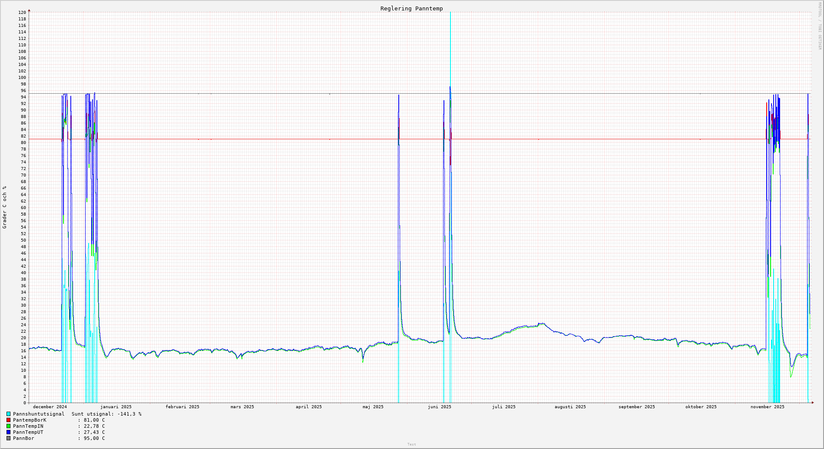The image size is (824, 449).
Task: Click the green PannTempIN legend swatch
Action: click(x=8, y=426)
